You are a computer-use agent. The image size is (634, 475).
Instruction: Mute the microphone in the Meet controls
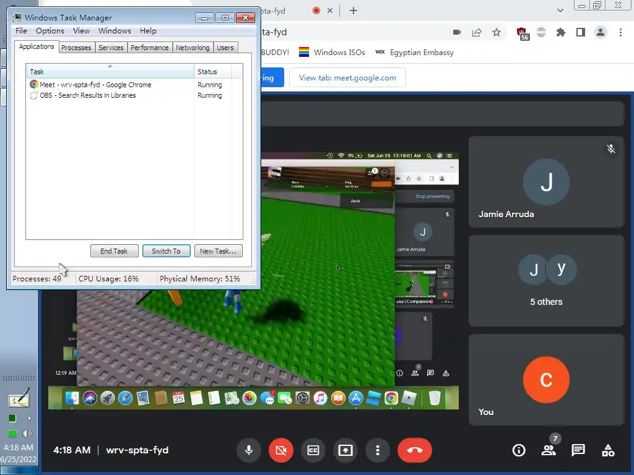click(x=249, y=450)
